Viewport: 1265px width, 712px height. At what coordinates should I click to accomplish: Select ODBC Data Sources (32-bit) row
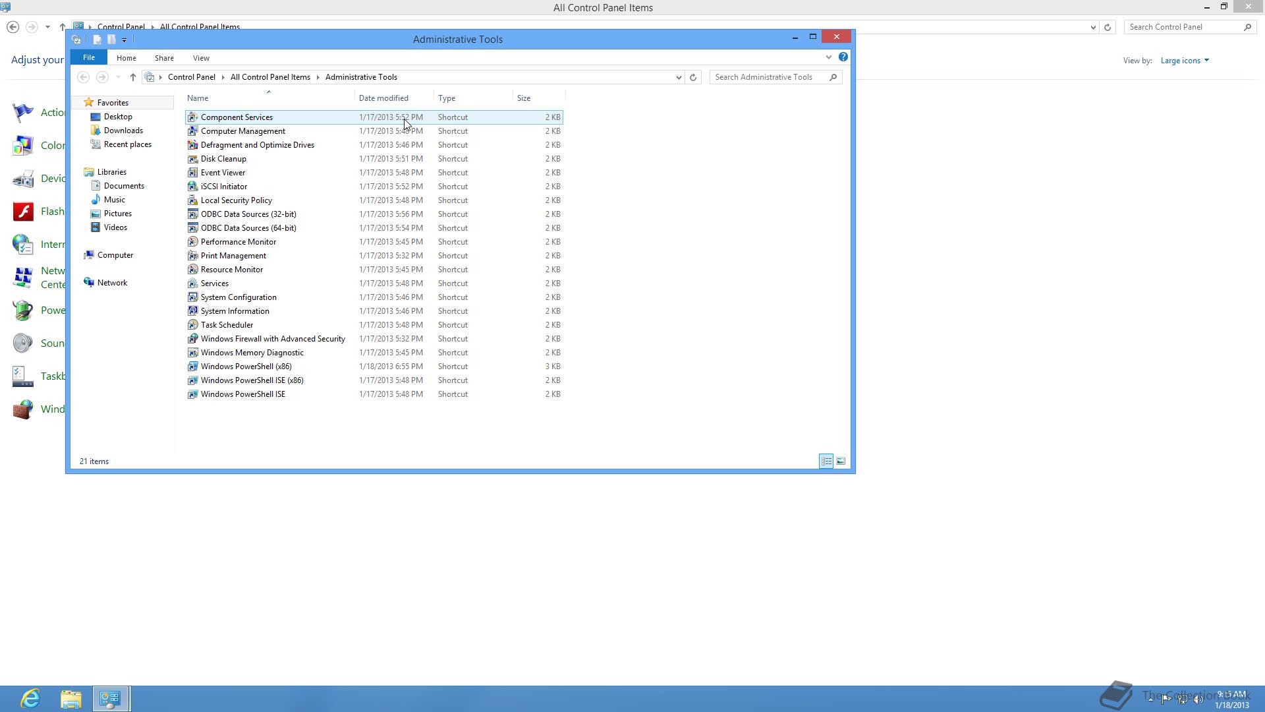point(374,214)
